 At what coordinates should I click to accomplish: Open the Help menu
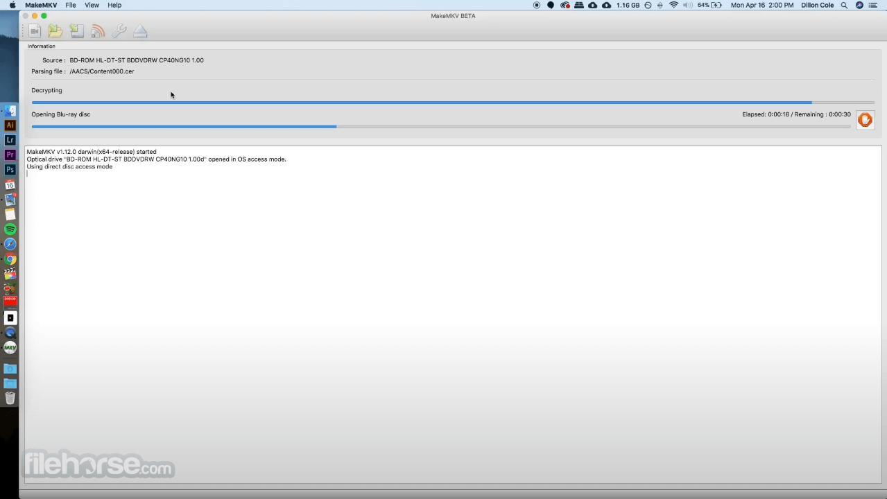(114, 5)
